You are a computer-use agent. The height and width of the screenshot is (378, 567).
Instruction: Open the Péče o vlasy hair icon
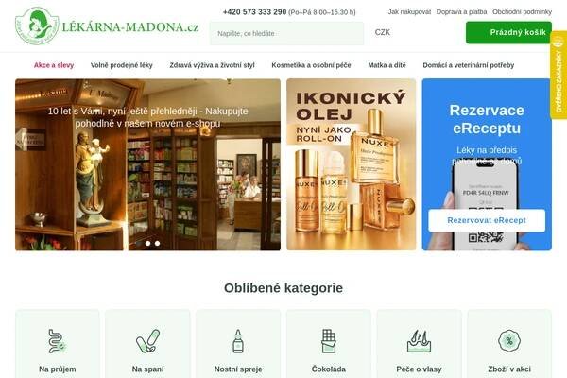pos(419,341)
